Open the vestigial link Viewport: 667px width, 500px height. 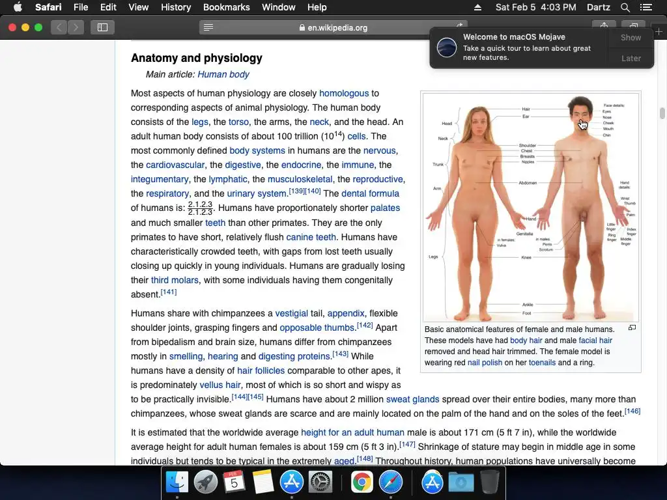point(291,313)
